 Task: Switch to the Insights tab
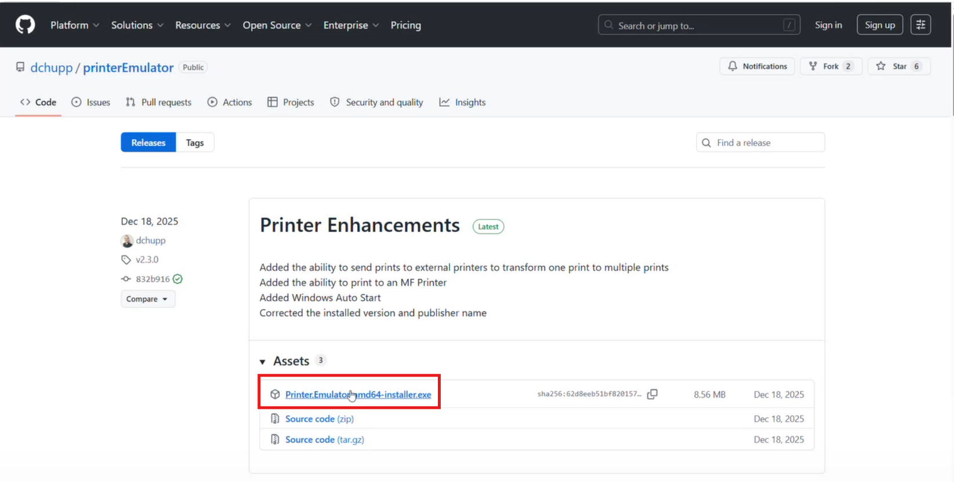tap(462, 102)
